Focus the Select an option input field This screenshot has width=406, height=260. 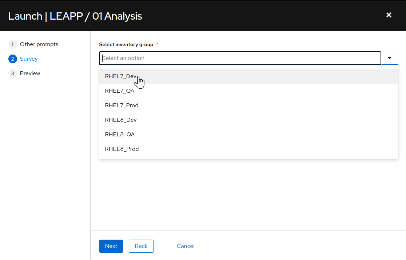pyautogui.click(x=240, y=58)
